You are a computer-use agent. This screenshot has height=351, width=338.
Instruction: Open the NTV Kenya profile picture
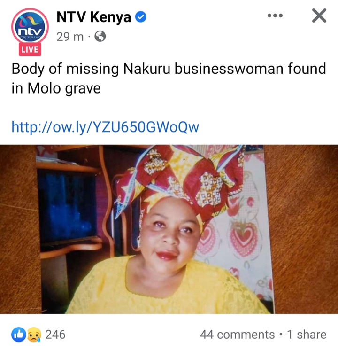[30, 27]
